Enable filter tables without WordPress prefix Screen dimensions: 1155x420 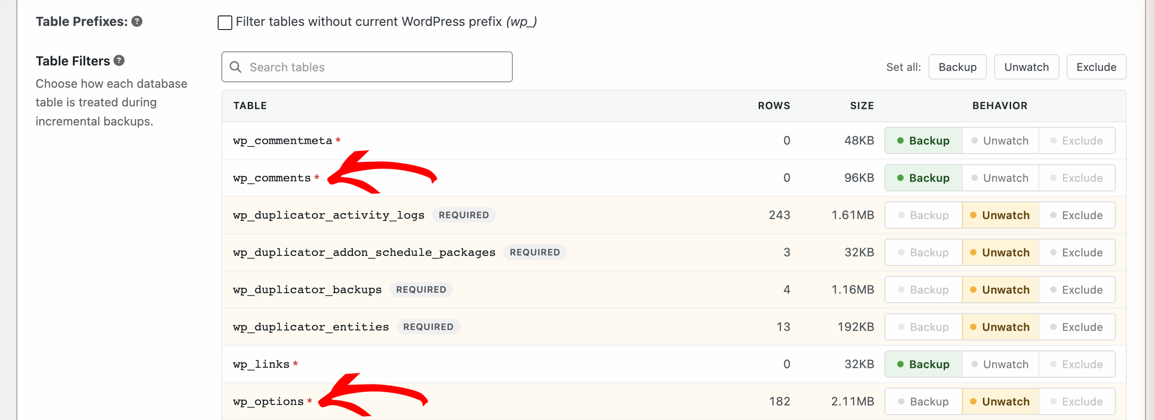point(225,22)
